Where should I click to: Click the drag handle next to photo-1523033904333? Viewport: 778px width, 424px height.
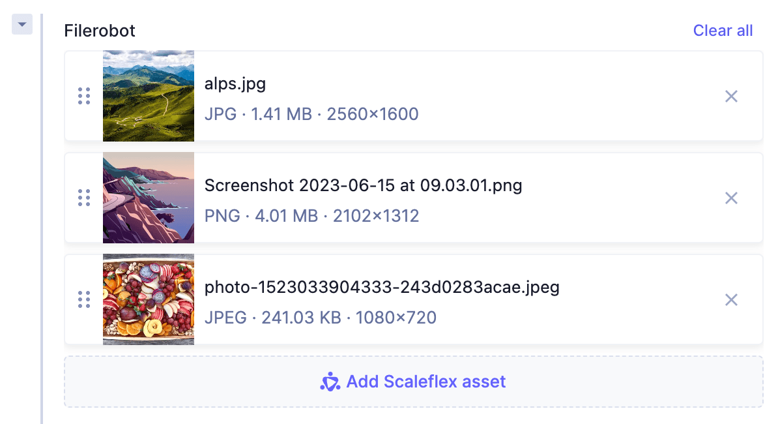[x=83, y=299]
